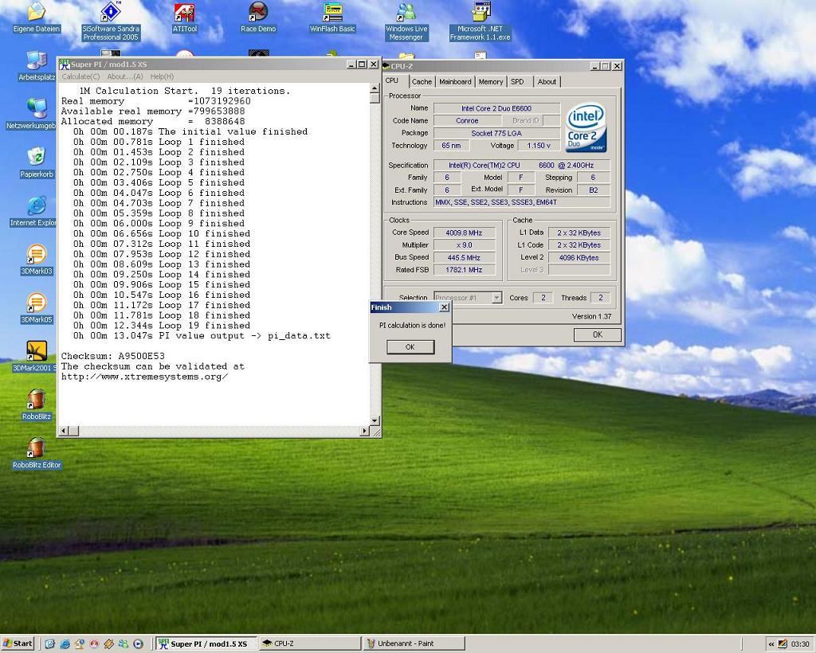
Task: Click the Rated FSB value 1782.1 MHz
Action: click(464, 270)
